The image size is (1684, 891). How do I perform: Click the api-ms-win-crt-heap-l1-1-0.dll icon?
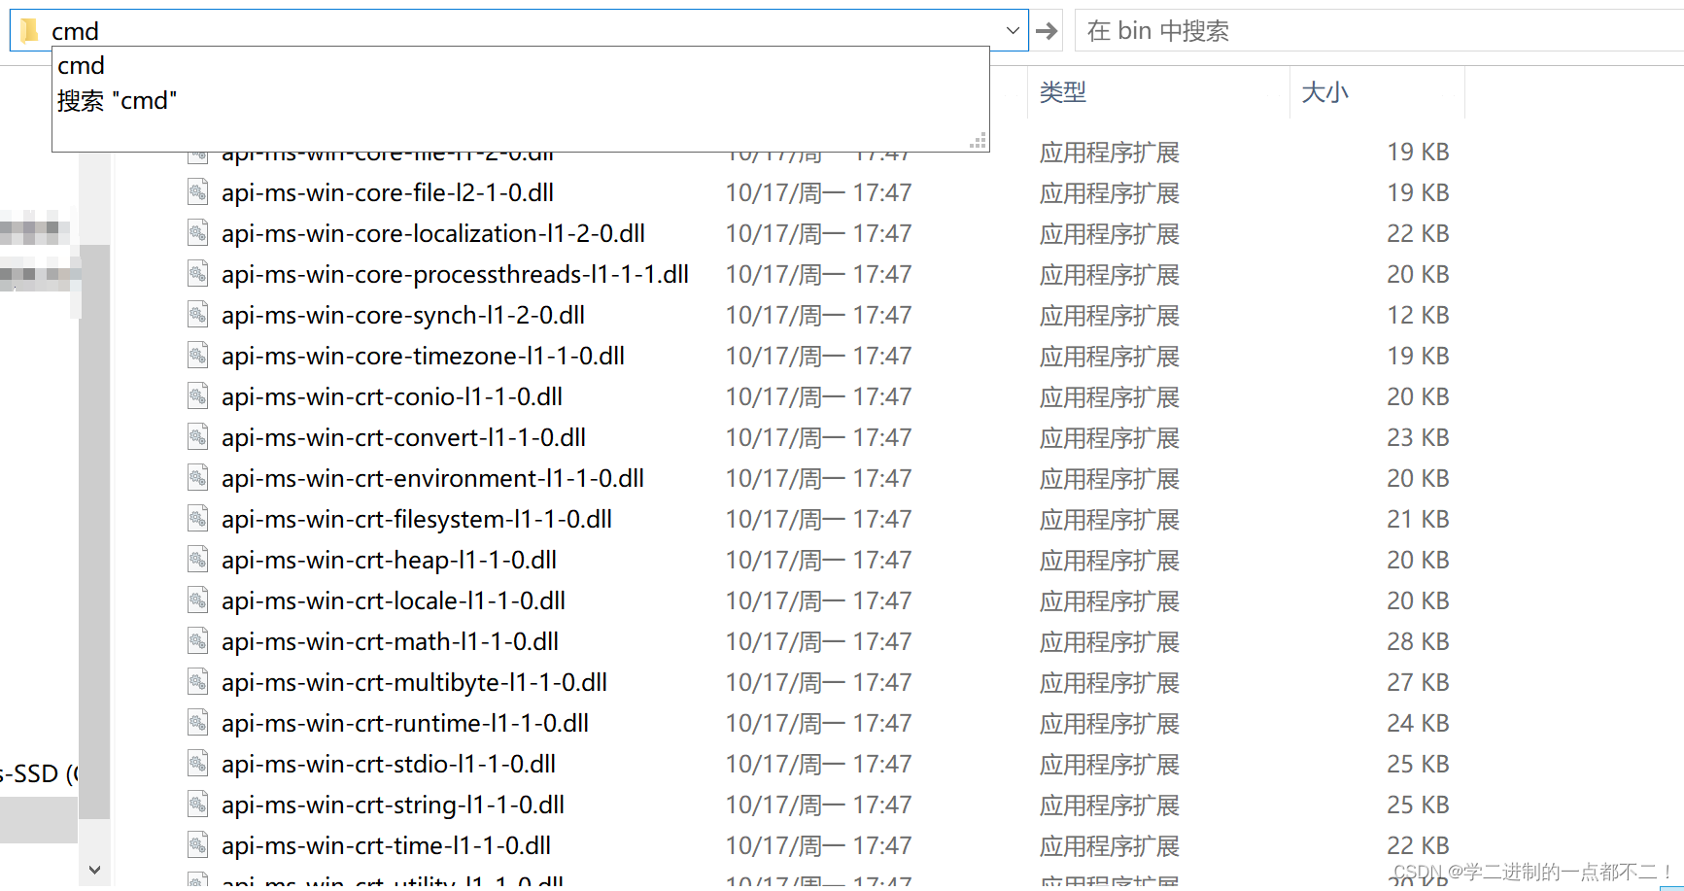click(197, 559)
